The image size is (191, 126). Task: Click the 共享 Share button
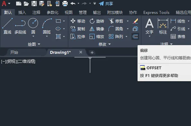(106, 4)
